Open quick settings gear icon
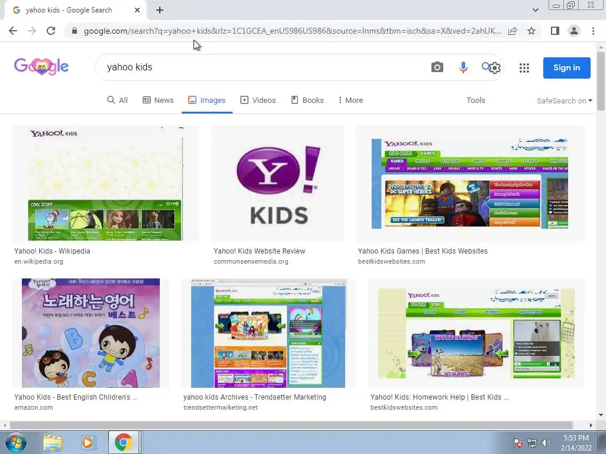Screen dimensions: 606x454 (x=495, y=68)
